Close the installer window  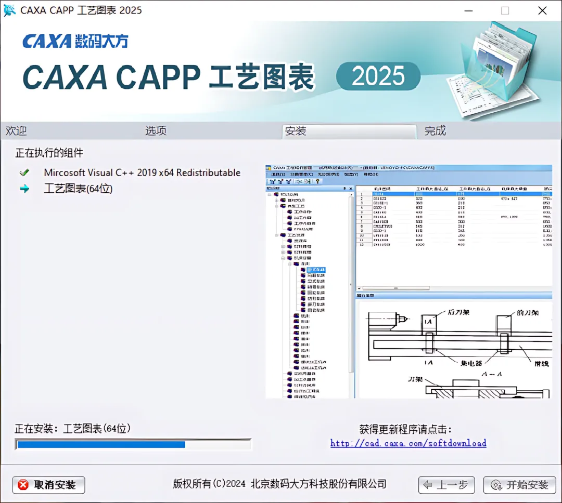click(542, 11)
